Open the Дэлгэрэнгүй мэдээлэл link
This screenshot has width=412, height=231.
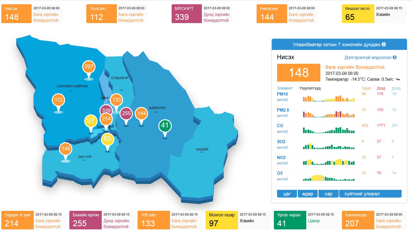tap(370, 57)
